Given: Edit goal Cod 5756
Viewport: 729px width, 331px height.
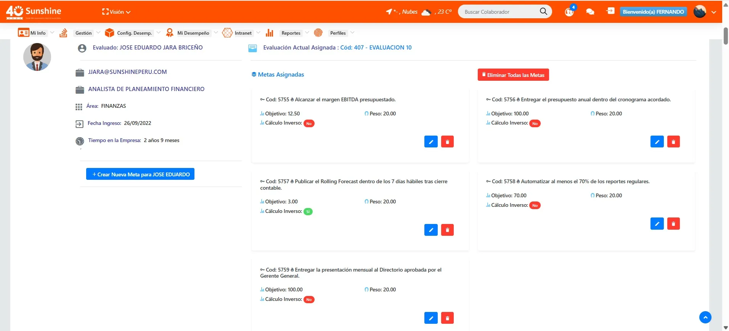Looking at the screenshot, I should (657, 142).
